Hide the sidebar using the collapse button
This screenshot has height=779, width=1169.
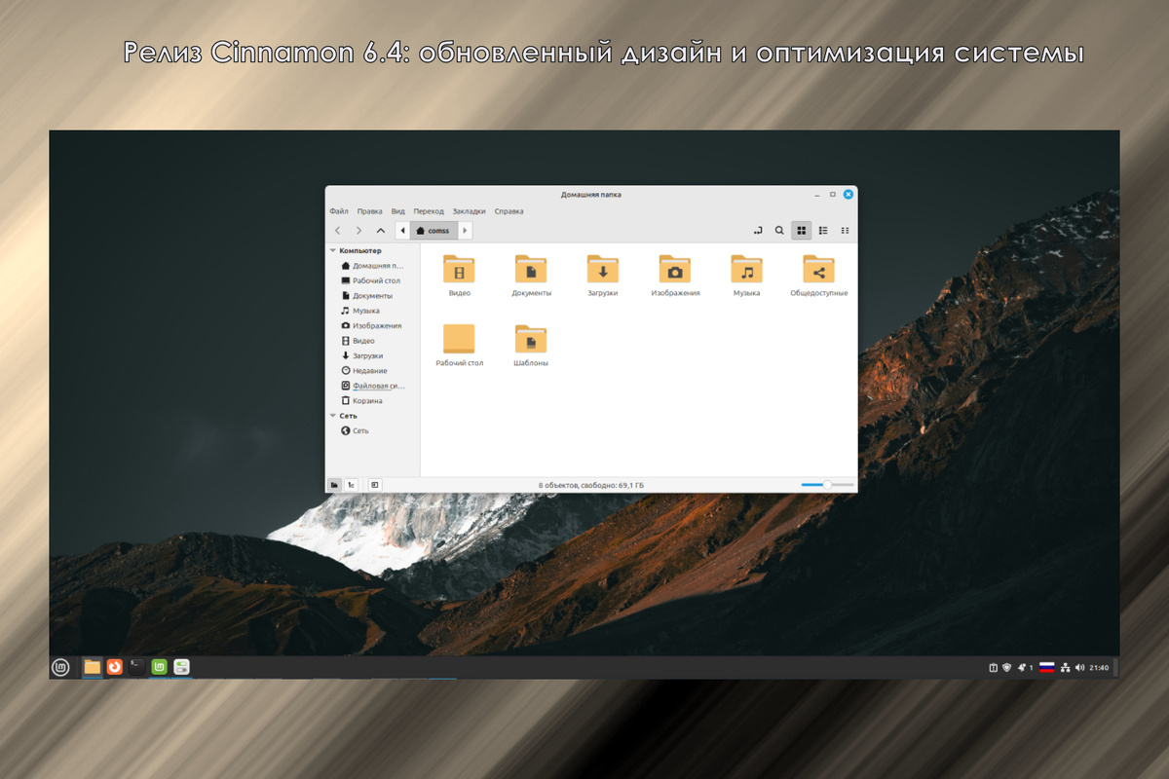(x=373, y=484)
